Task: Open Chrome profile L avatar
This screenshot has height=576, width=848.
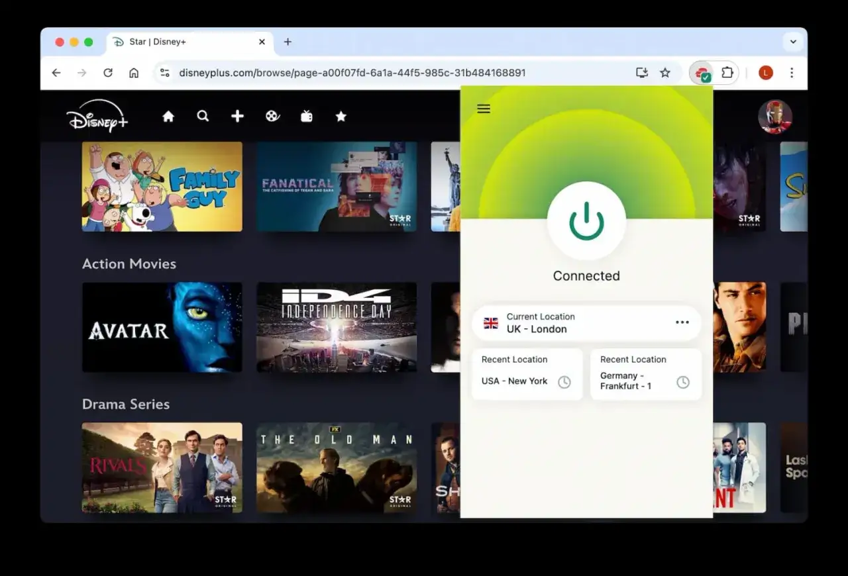Action: click(x=766, y=73)
